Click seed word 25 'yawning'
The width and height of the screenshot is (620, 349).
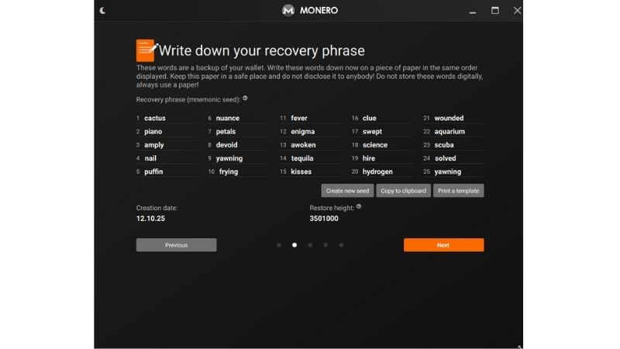point(448,171)
